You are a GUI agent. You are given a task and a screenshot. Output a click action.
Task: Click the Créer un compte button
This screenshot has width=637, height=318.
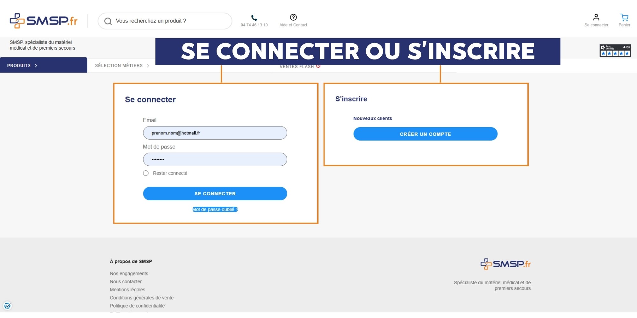[425, 134]
